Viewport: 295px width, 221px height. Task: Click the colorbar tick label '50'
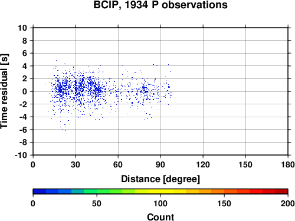click(97, 203)
